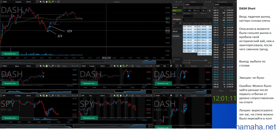Select the hand tool in the SPY 5 минут chart
Viewport: 279px width, 130px height.
coord(46,95)
